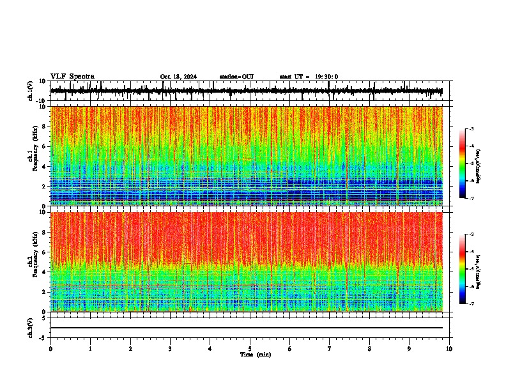The width and height of the screenshot is (506, 391).
Task: Click the 'VLF Spectra' title text
Action: point(72,77)
